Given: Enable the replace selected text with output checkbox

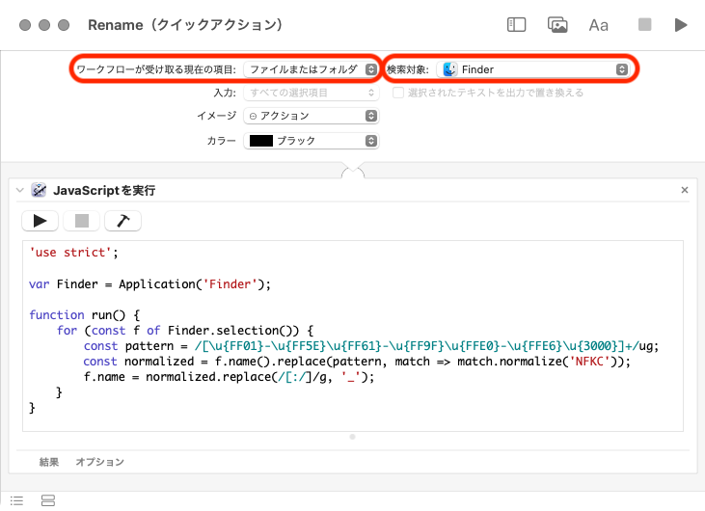Looking at the screenshot, I should point(398,93).
